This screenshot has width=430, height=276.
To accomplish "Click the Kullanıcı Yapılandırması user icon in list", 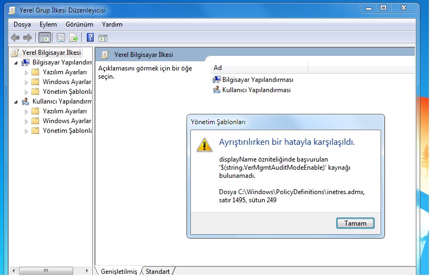I will pyautogui.click(x=216, y=90).
